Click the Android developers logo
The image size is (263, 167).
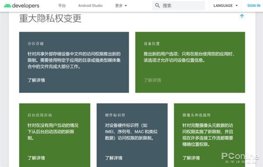pos(21,6)
